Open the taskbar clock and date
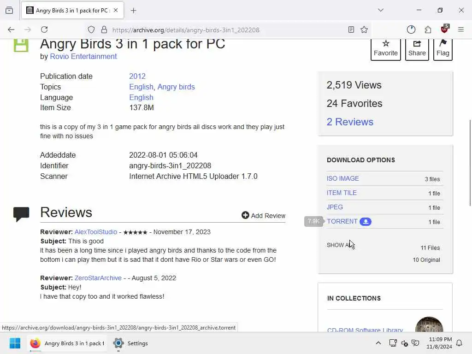Viewport: 472px width, 354px height. pyautogui.click(x=439, y=343)
